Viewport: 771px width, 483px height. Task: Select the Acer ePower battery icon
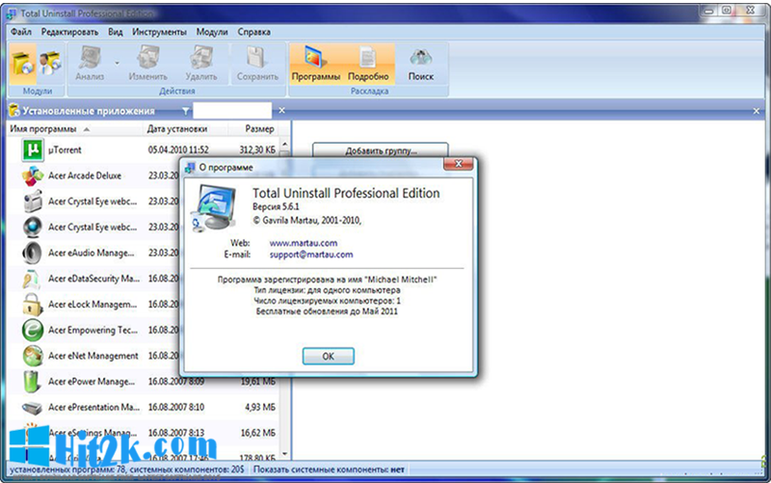(33, 382)
